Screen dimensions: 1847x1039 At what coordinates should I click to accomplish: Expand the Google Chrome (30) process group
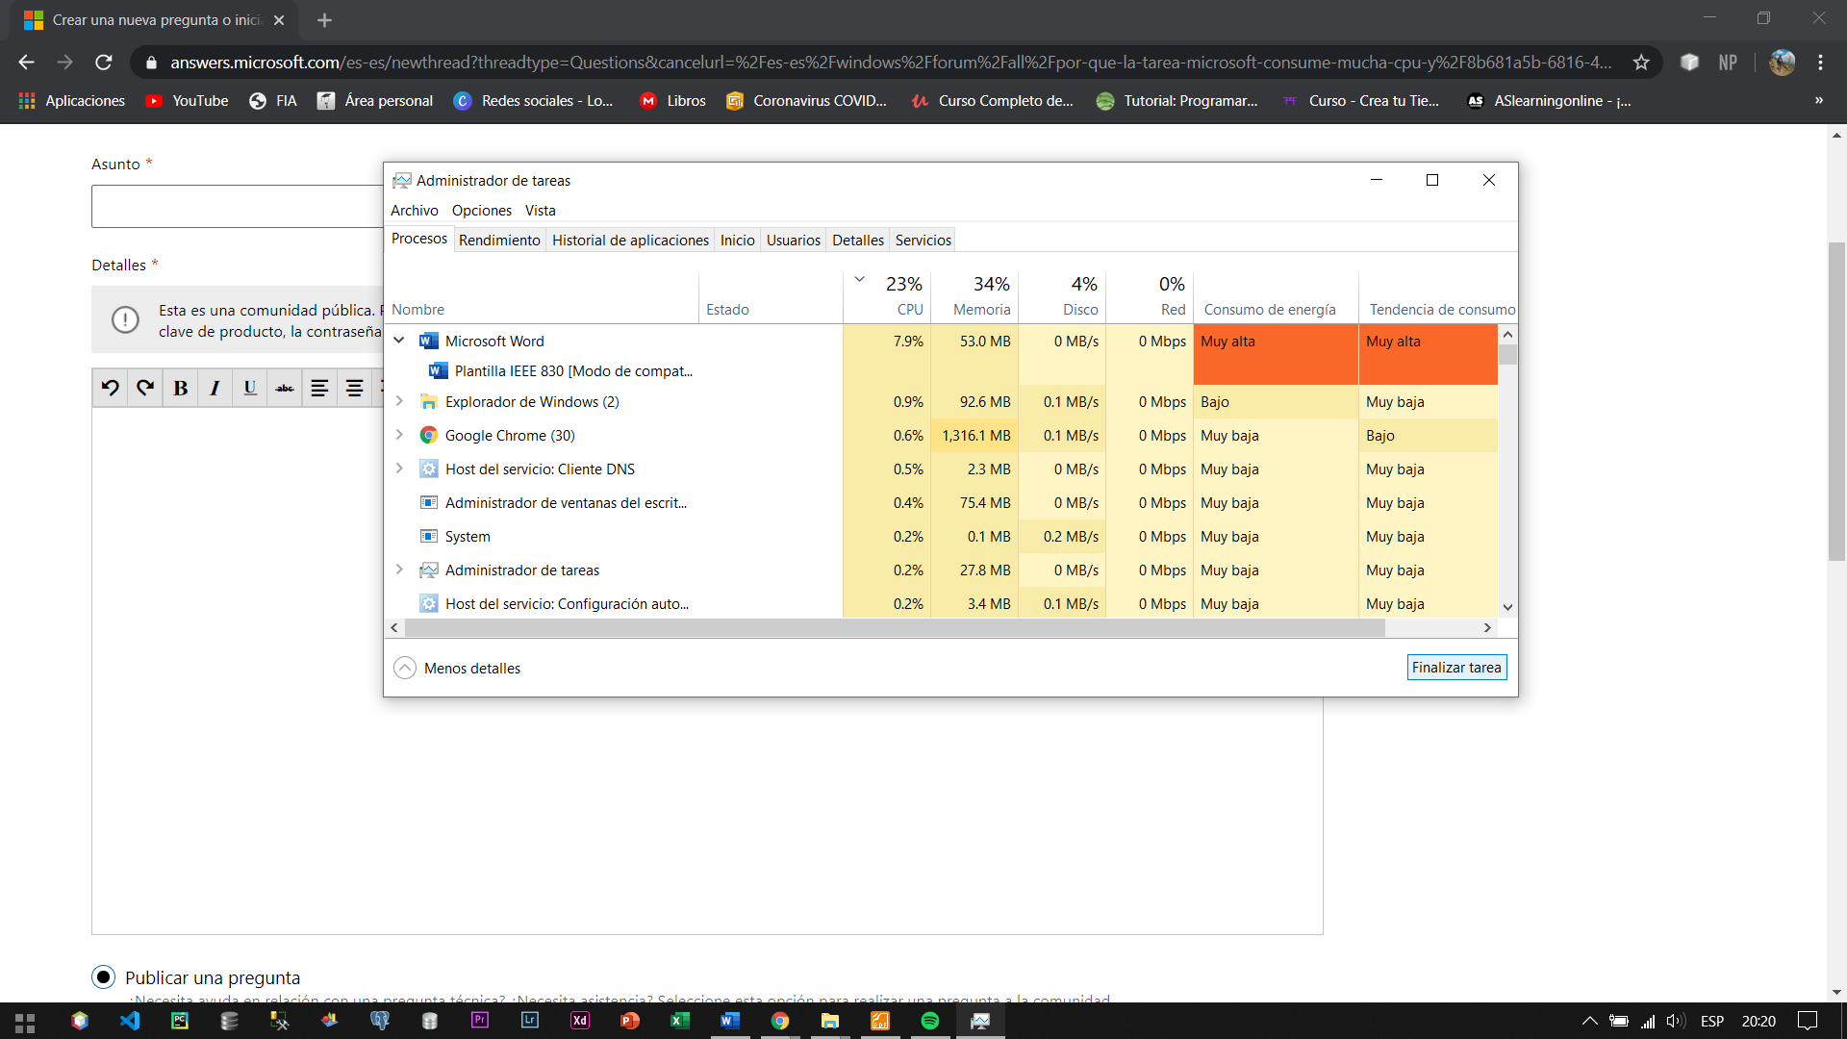pos(399,435)
